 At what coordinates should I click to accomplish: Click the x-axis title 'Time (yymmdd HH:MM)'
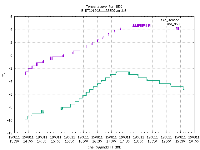(104, 147)
